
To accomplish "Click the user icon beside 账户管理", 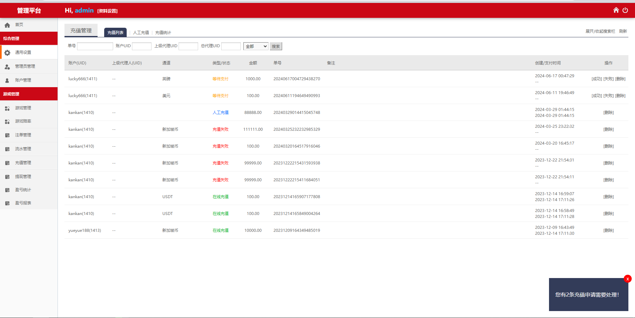I will 7,80.
